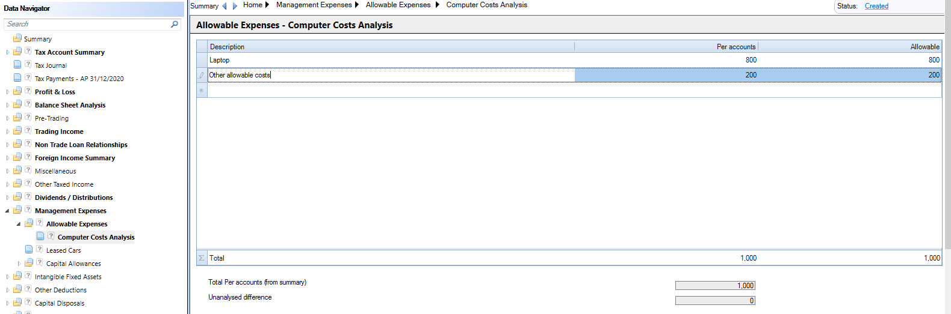951x314 pixels.
Task: Sort by the Description column header
Action: click(391, 46)
